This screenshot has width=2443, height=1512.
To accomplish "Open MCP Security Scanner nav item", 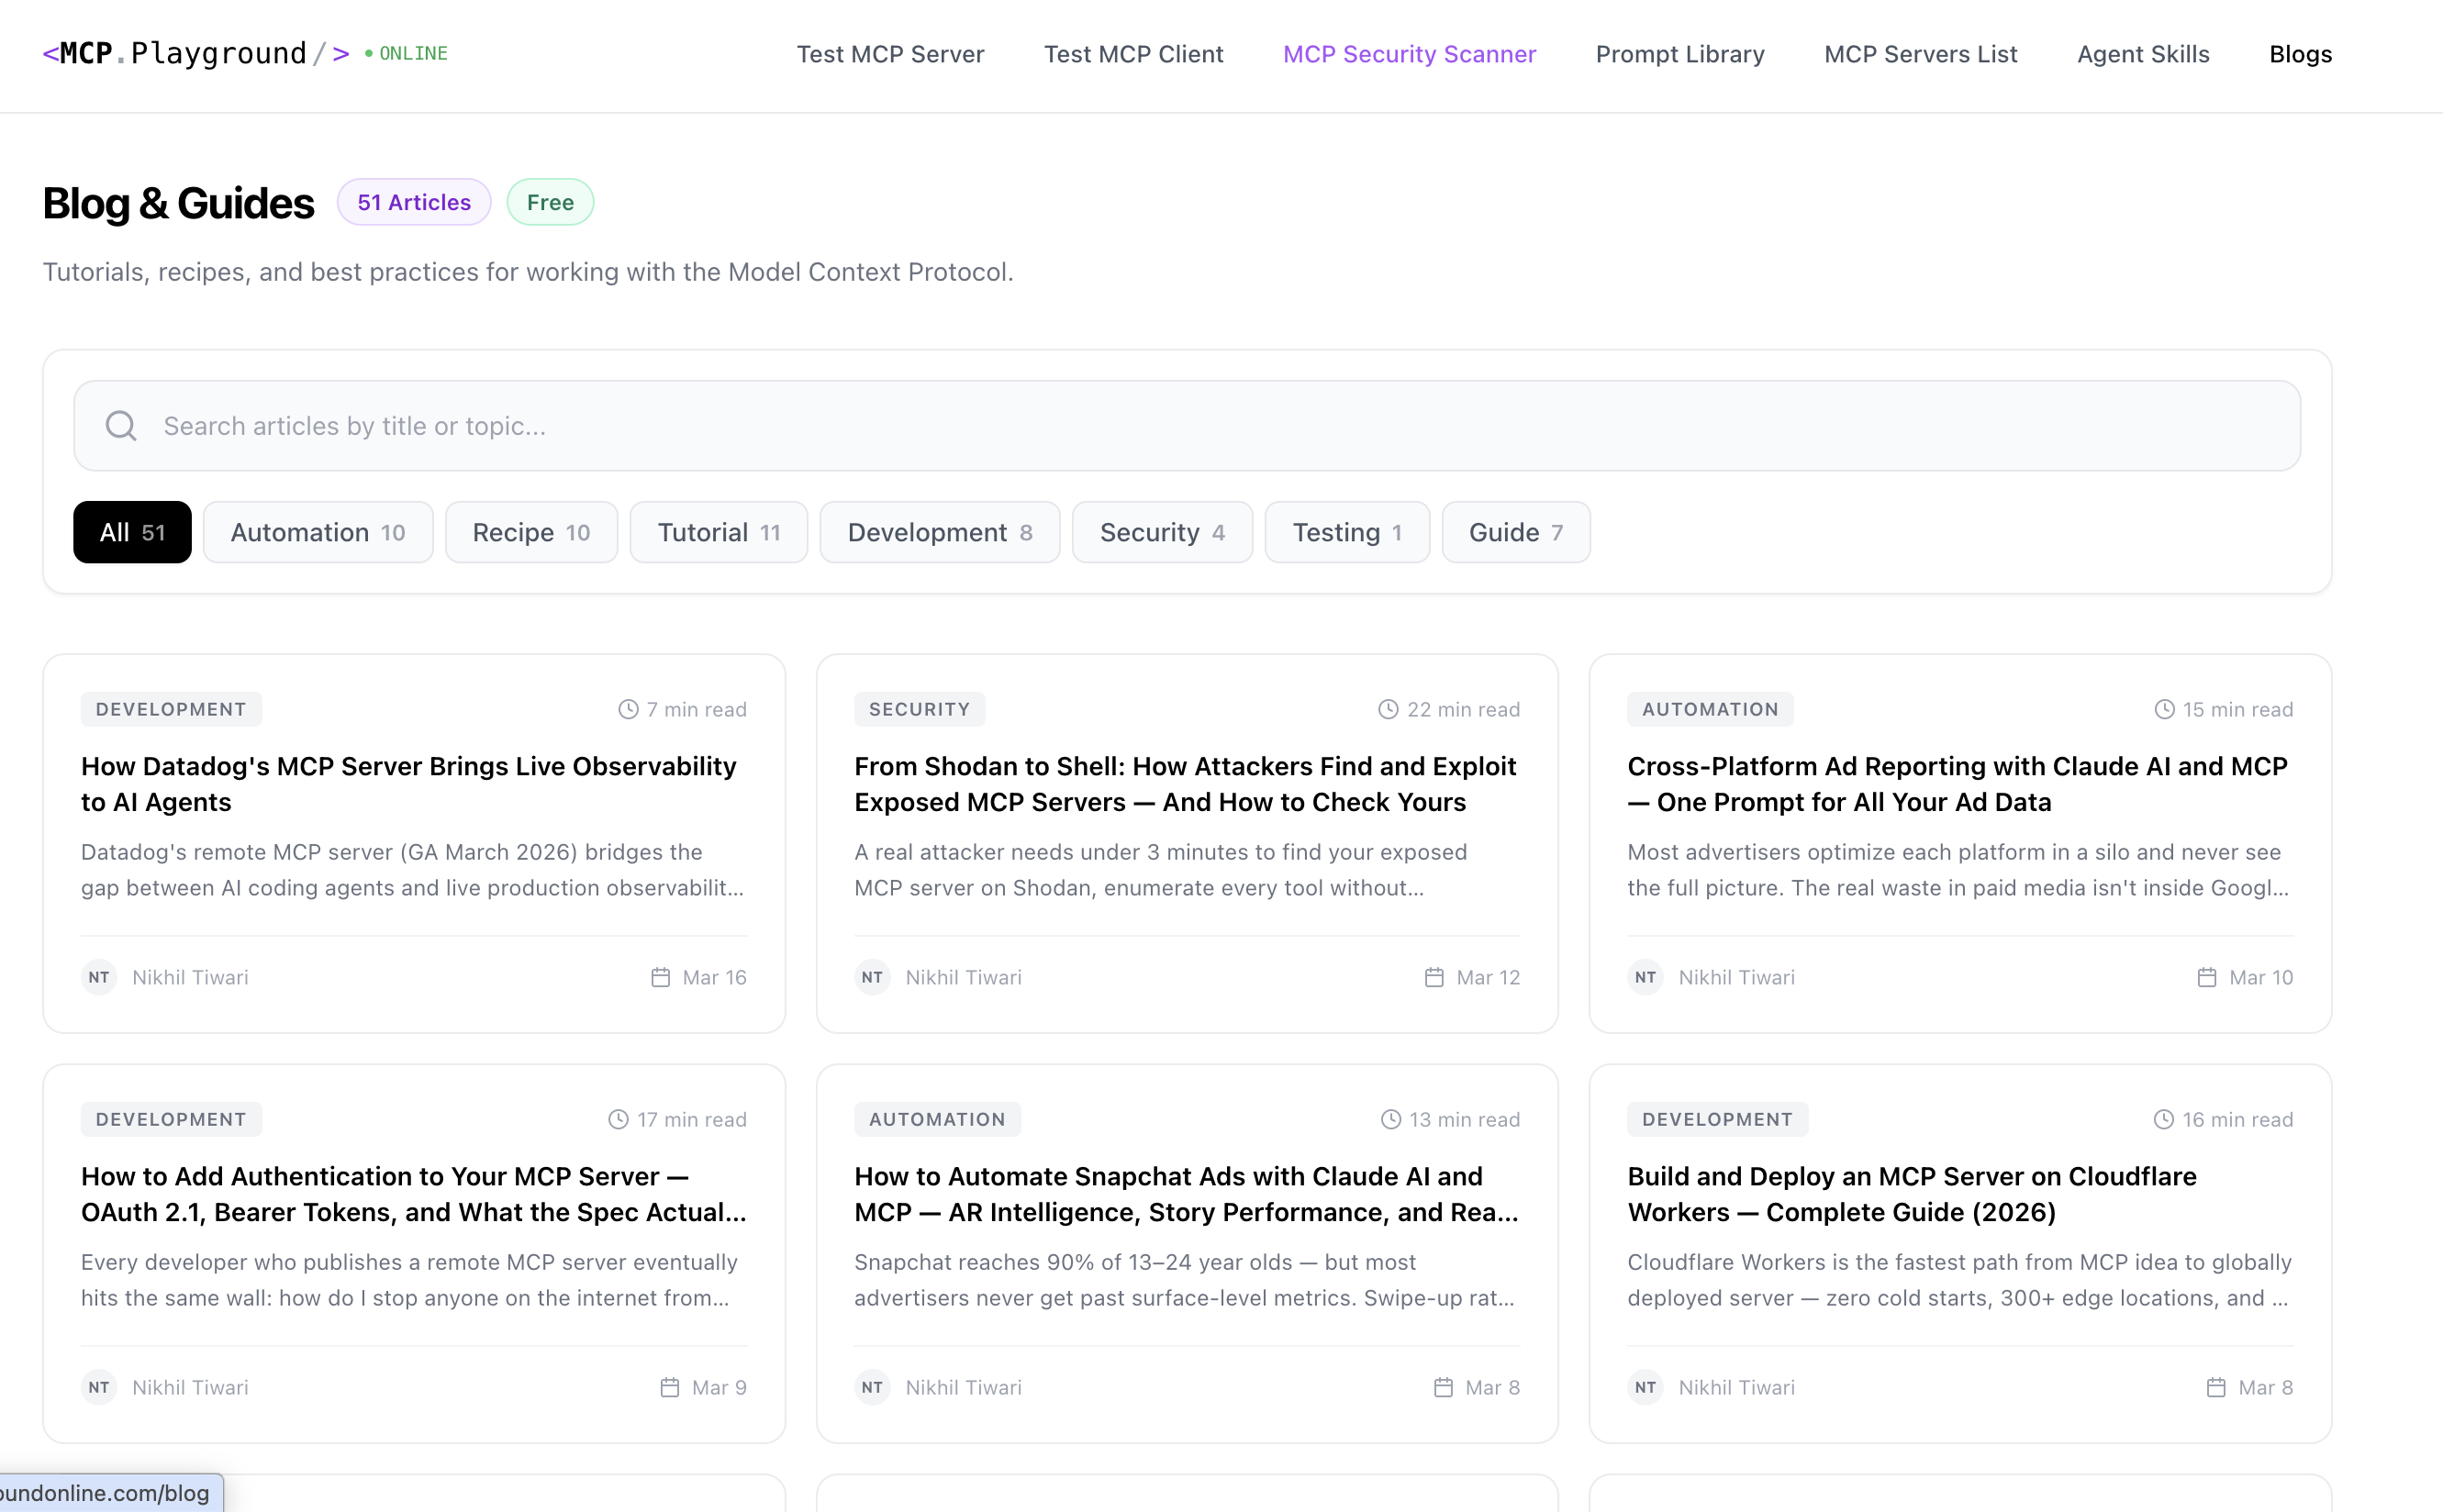I will tap(1409, 54).
